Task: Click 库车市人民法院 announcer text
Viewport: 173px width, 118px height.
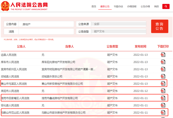Action: (10, 62)
